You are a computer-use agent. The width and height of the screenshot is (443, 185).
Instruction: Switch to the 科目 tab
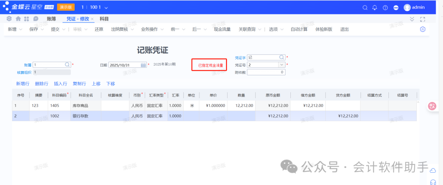pos(104,19)
